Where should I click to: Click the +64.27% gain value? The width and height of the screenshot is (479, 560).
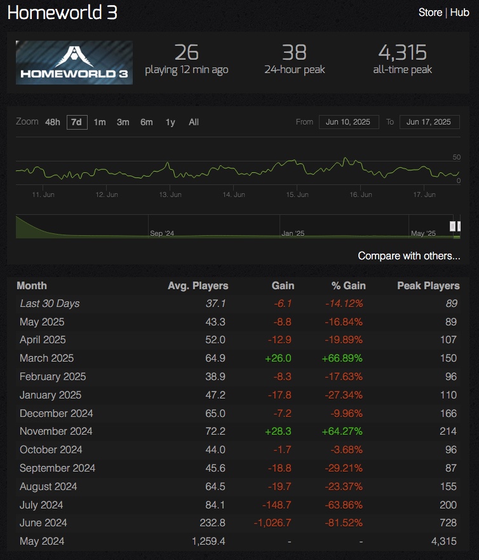(342, 432)
